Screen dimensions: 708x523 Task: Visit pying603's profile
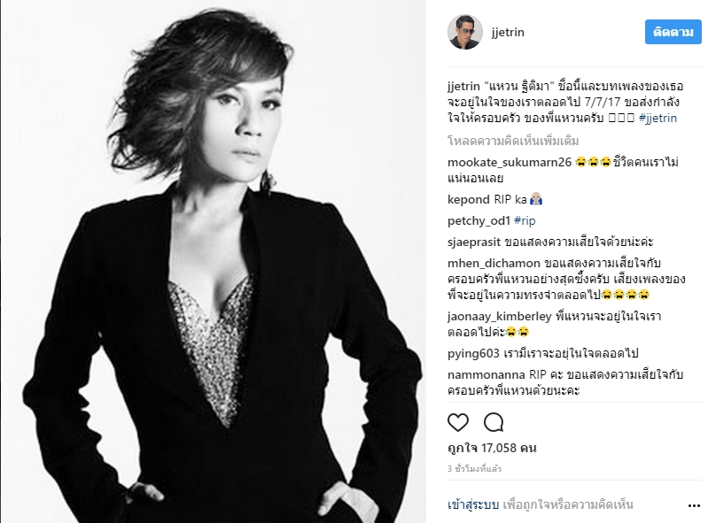473,353
